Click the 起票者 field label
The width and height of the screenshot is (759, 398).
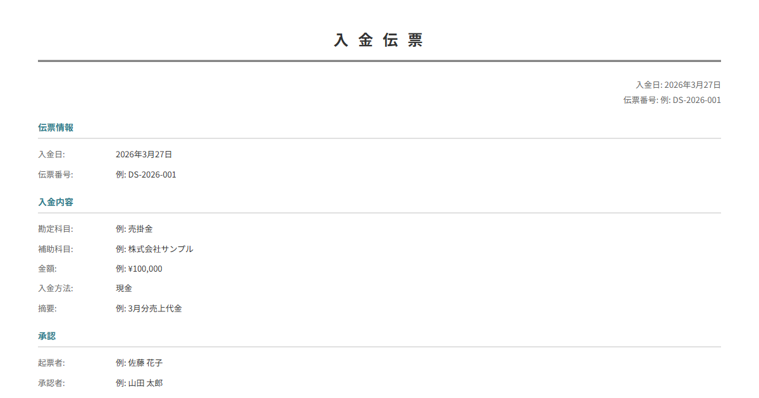[52, 363]
